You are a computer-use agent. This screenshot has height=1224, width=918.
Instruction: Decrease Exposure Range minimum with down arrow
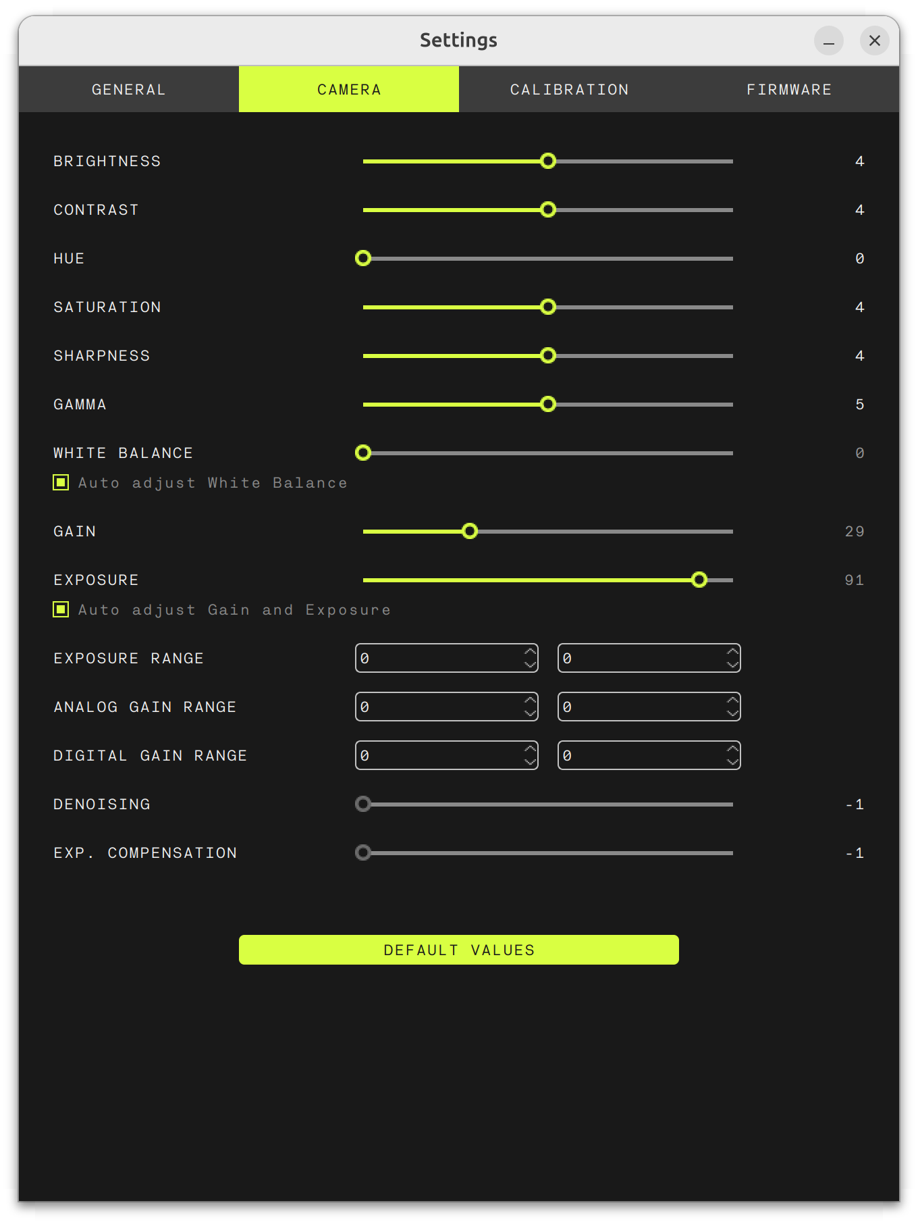(x=530, y=665)
